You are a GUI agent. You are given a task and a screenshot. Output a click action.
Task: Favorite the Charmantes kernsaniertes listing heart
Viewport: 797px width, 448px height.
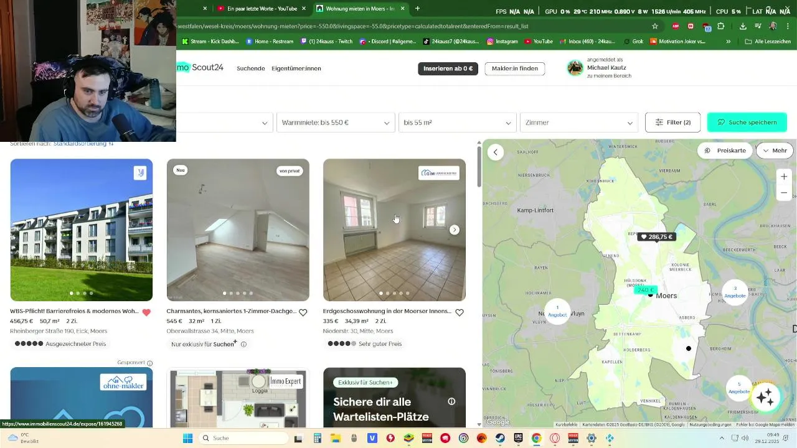coord(303,312)
